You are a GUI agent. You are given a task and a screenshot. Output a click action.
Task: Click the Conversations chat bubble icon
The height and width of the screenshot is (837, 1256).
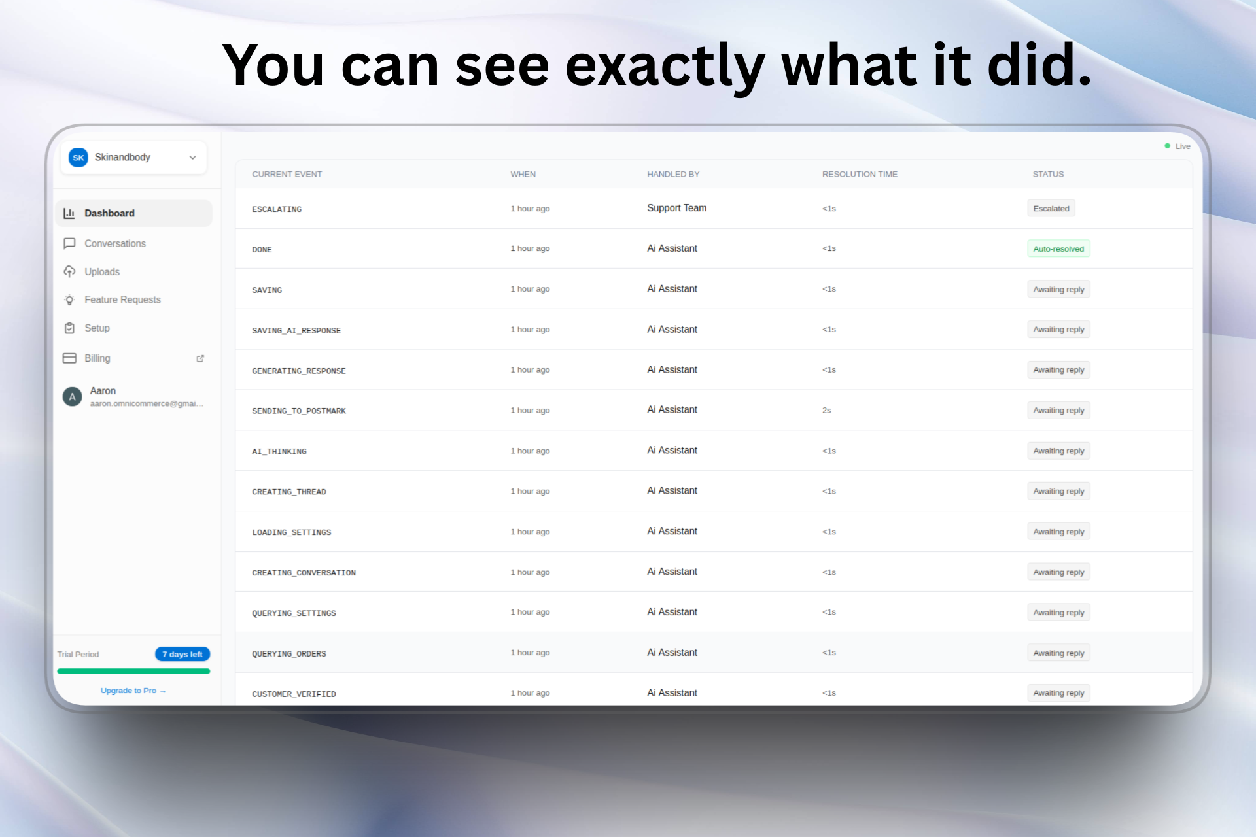69,243
